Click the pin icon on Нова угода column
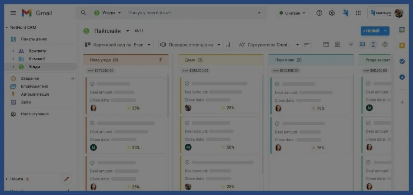 (161, 60)
